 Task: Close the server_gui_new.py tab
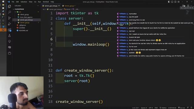click(59, 6)
